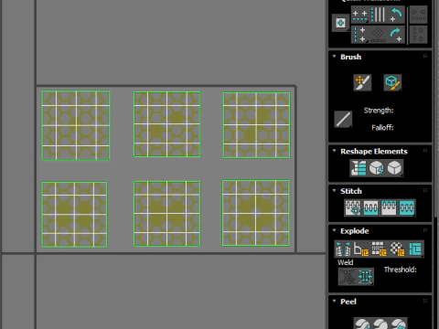Select the lower-right UV cluster in the viewport
439x329 pixels.
256,213
